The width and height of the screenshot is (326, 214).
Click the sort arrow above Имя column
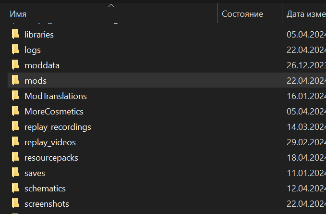111,5
